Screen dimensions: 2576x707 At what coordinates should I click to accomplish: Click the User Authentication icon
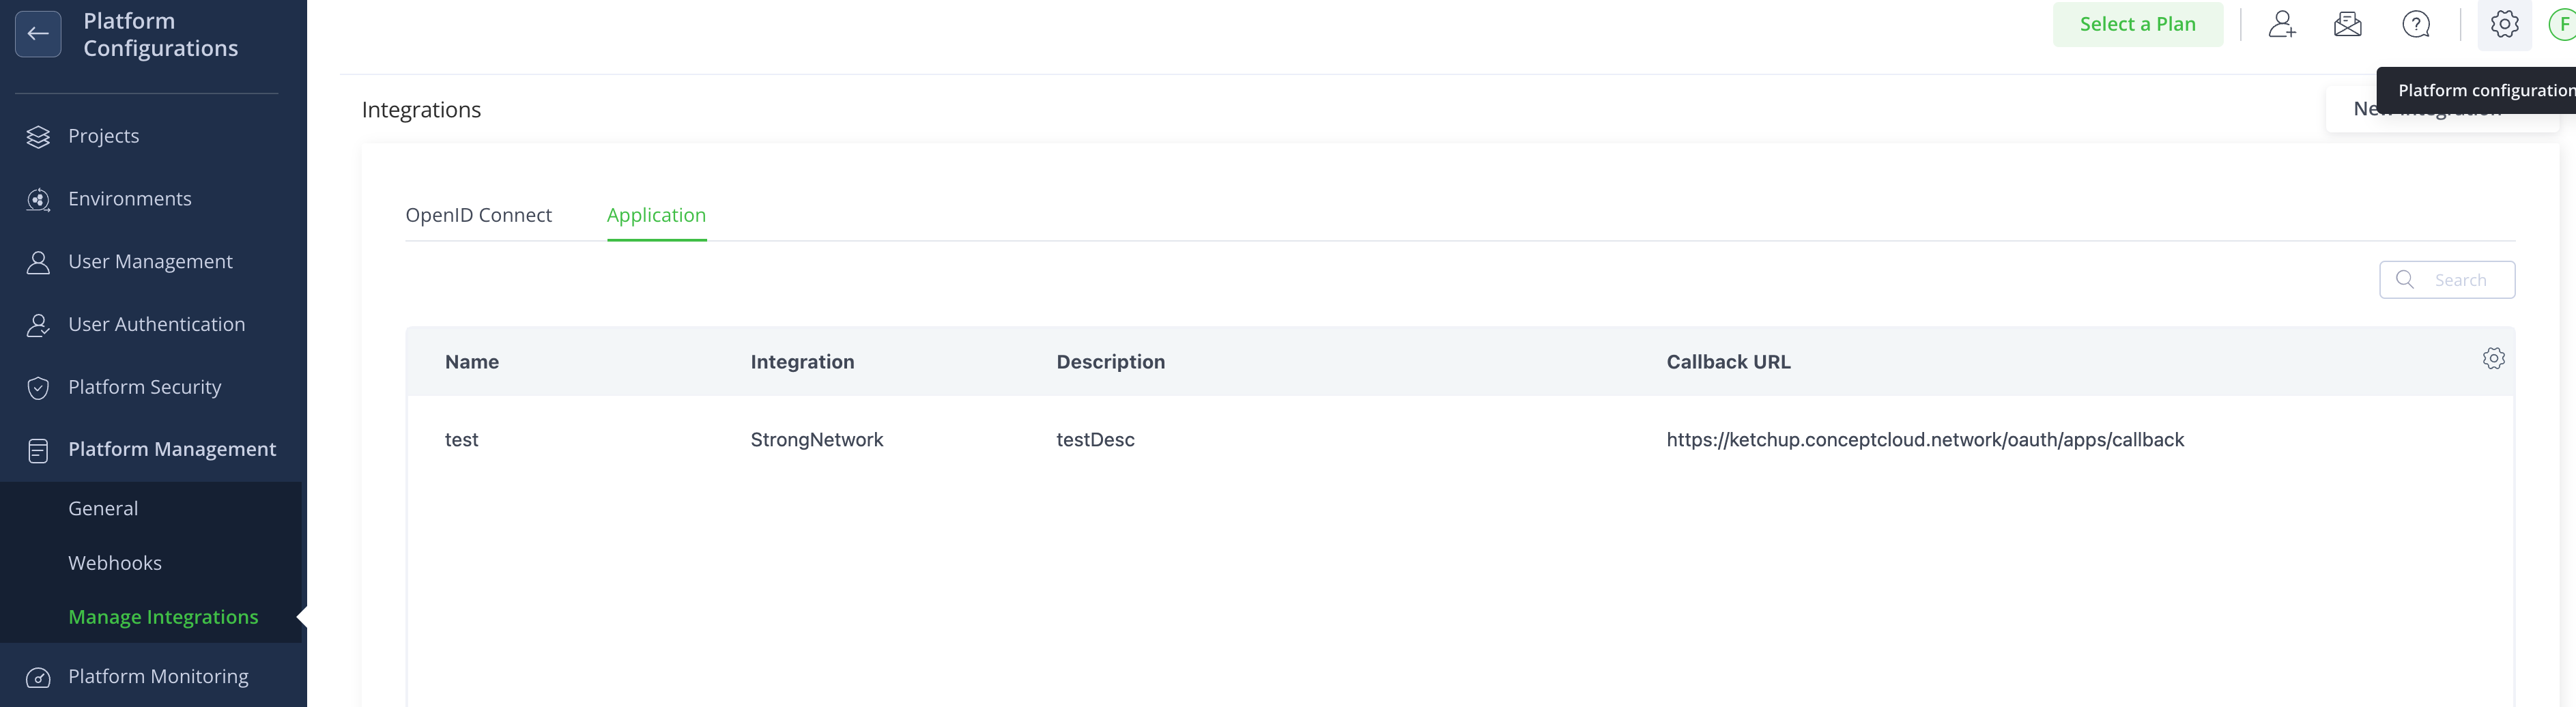click(x=38, y=324)
